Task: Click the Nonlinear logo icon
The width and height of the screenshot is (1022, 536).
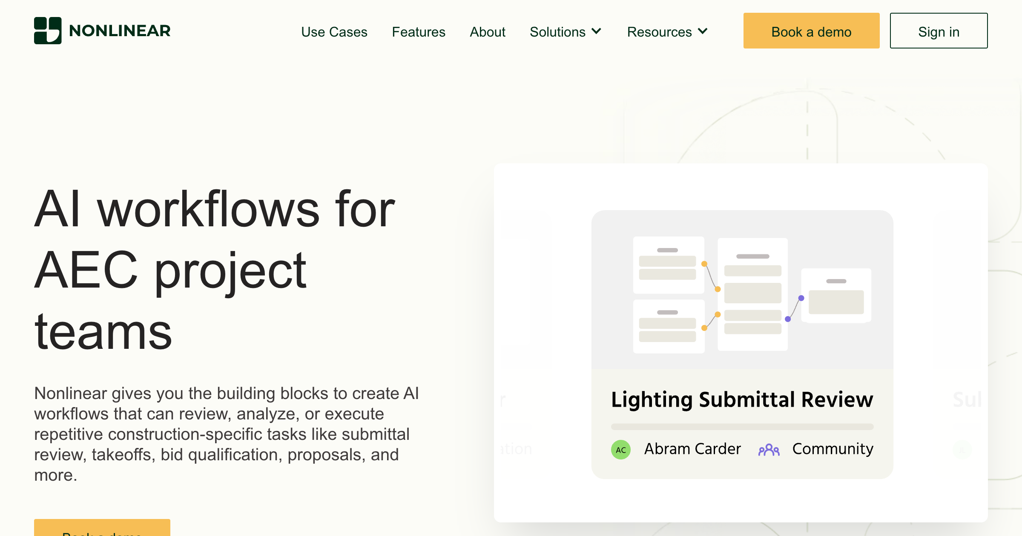Action: point(48,31)
